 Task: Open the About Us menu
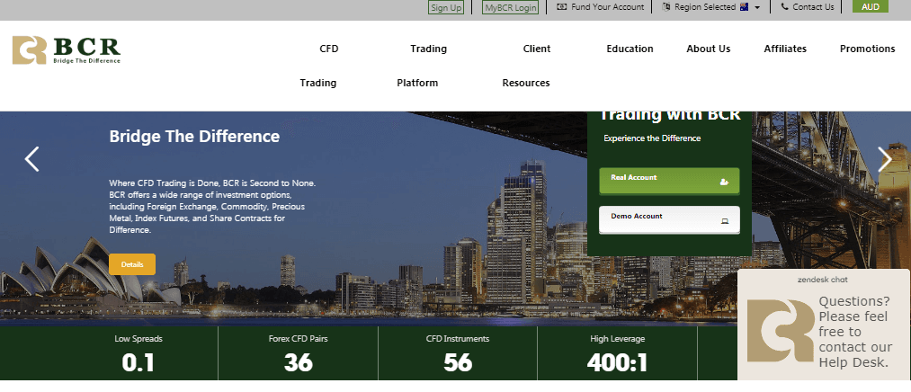pos(709,49)
